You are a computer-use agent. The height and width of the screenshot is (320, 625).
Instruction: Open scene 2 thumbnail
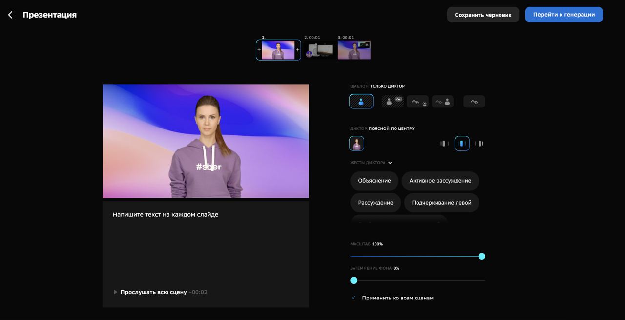coord(320,50)
